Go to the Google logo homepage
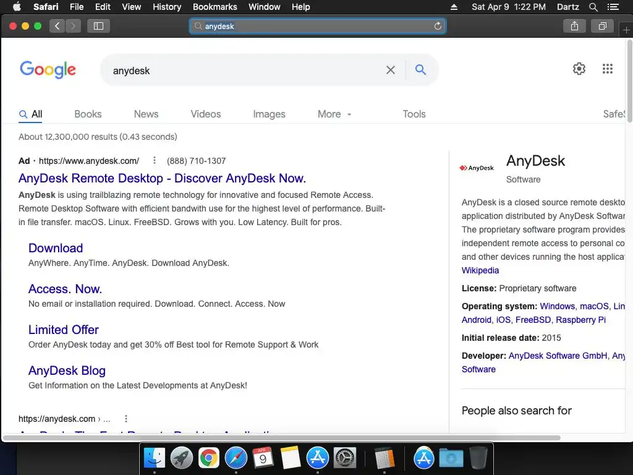 pos(48,70)
